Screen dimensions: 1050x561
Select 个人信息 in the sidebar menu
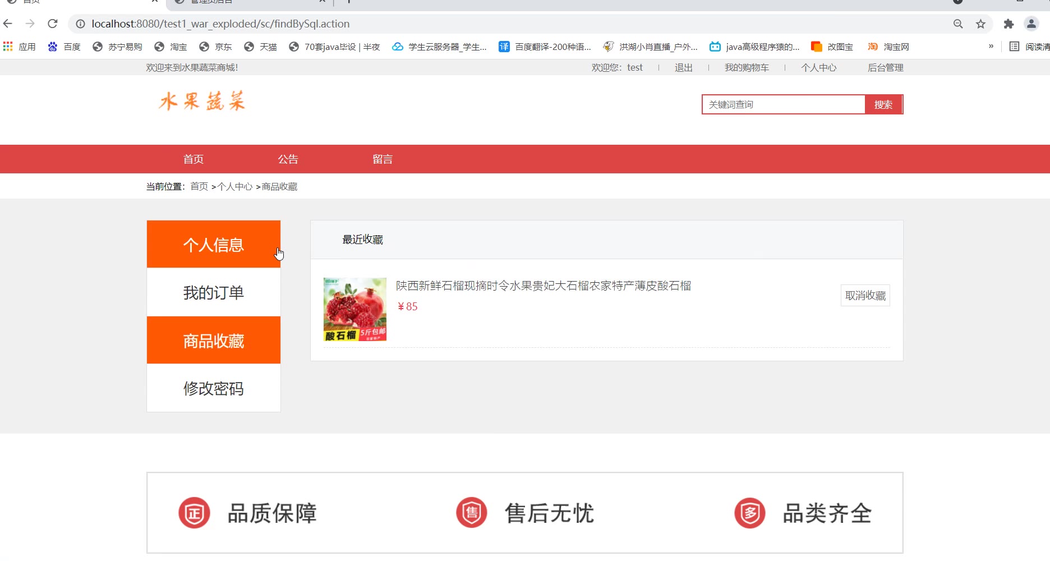click(214, 244)
